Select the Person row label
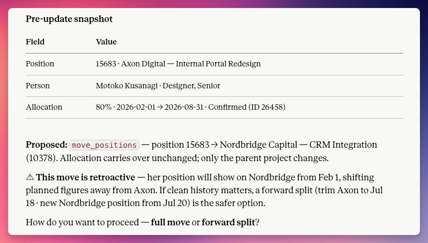The width and height of the screenshot is (428, 243). (38, 86)
